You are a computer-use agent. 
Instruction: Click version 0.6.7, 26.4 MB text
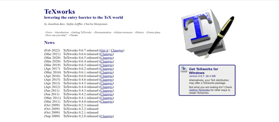tap(202, 76)
